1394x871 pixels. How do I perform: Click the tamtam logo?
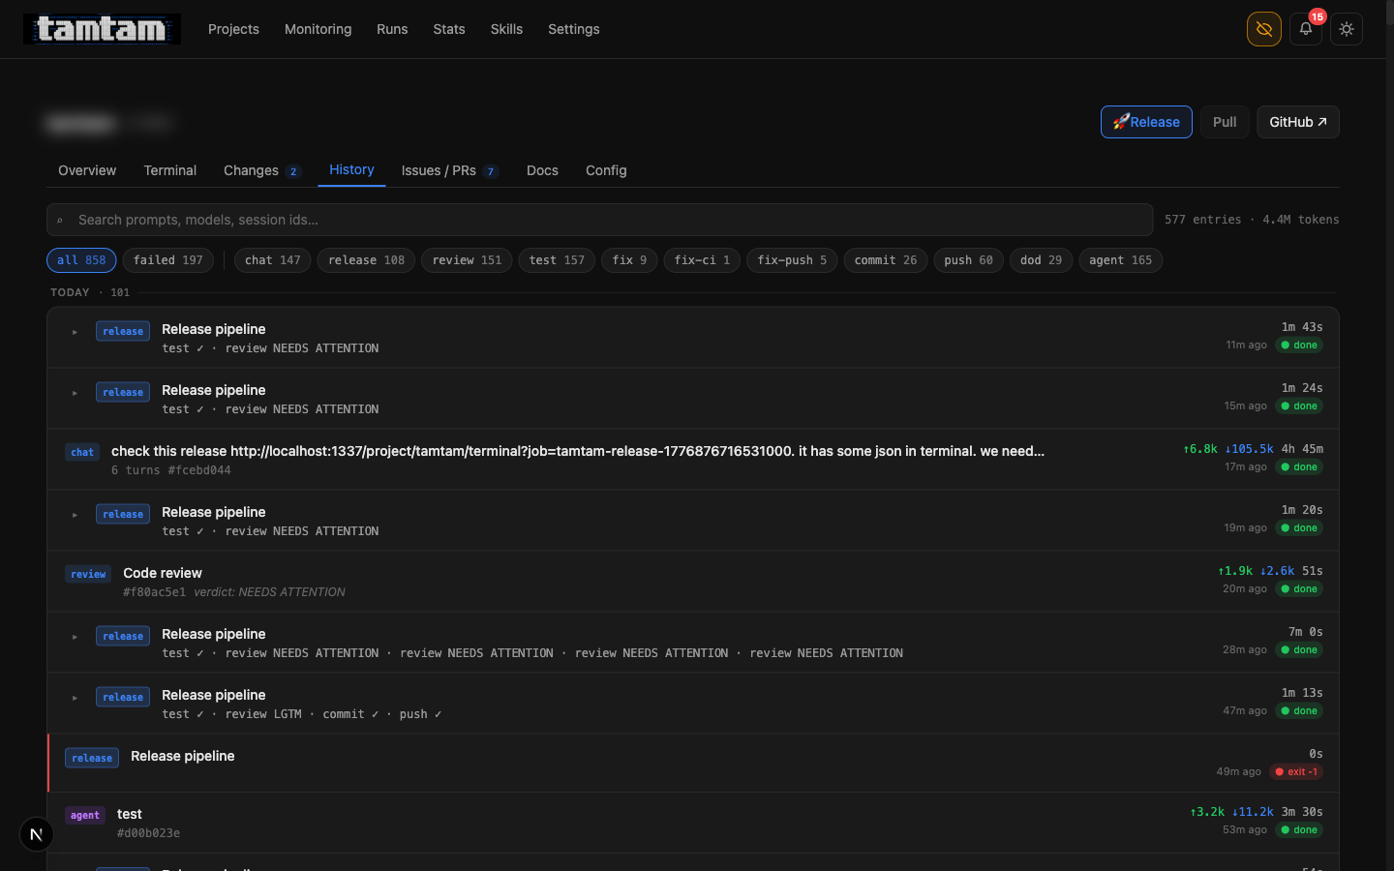(x=102, y=29)
